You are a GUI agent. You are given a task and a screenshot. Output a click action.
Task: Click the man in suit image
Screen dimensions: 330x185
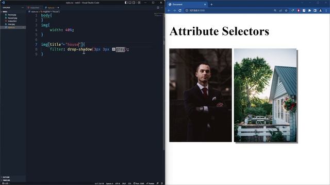[201, 95]
